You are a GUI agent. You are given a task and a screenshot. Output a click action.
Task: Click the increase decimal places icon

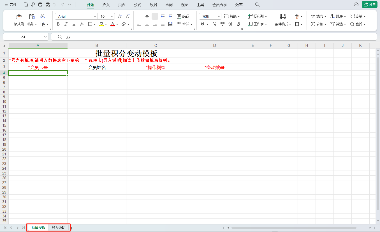tap(230, 24)
